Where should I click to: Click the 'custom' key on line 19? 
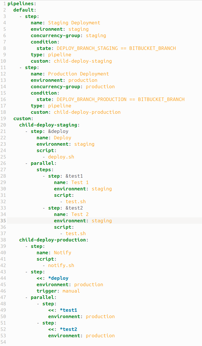22,118
